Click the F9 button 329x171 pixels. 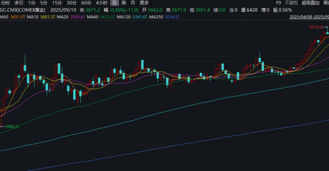click(278, 3)
